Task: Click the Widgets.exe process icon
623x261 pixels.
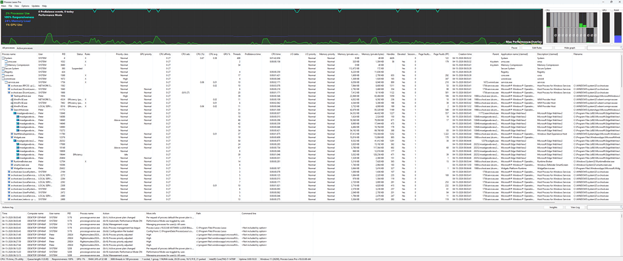Action: [12, 137]
